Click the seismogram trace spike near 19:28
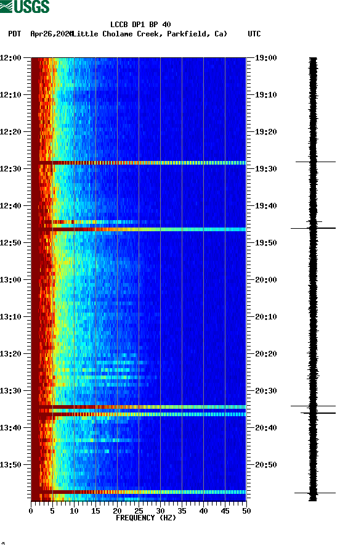This screenshot has width=340, height=550. coord(315,162)
